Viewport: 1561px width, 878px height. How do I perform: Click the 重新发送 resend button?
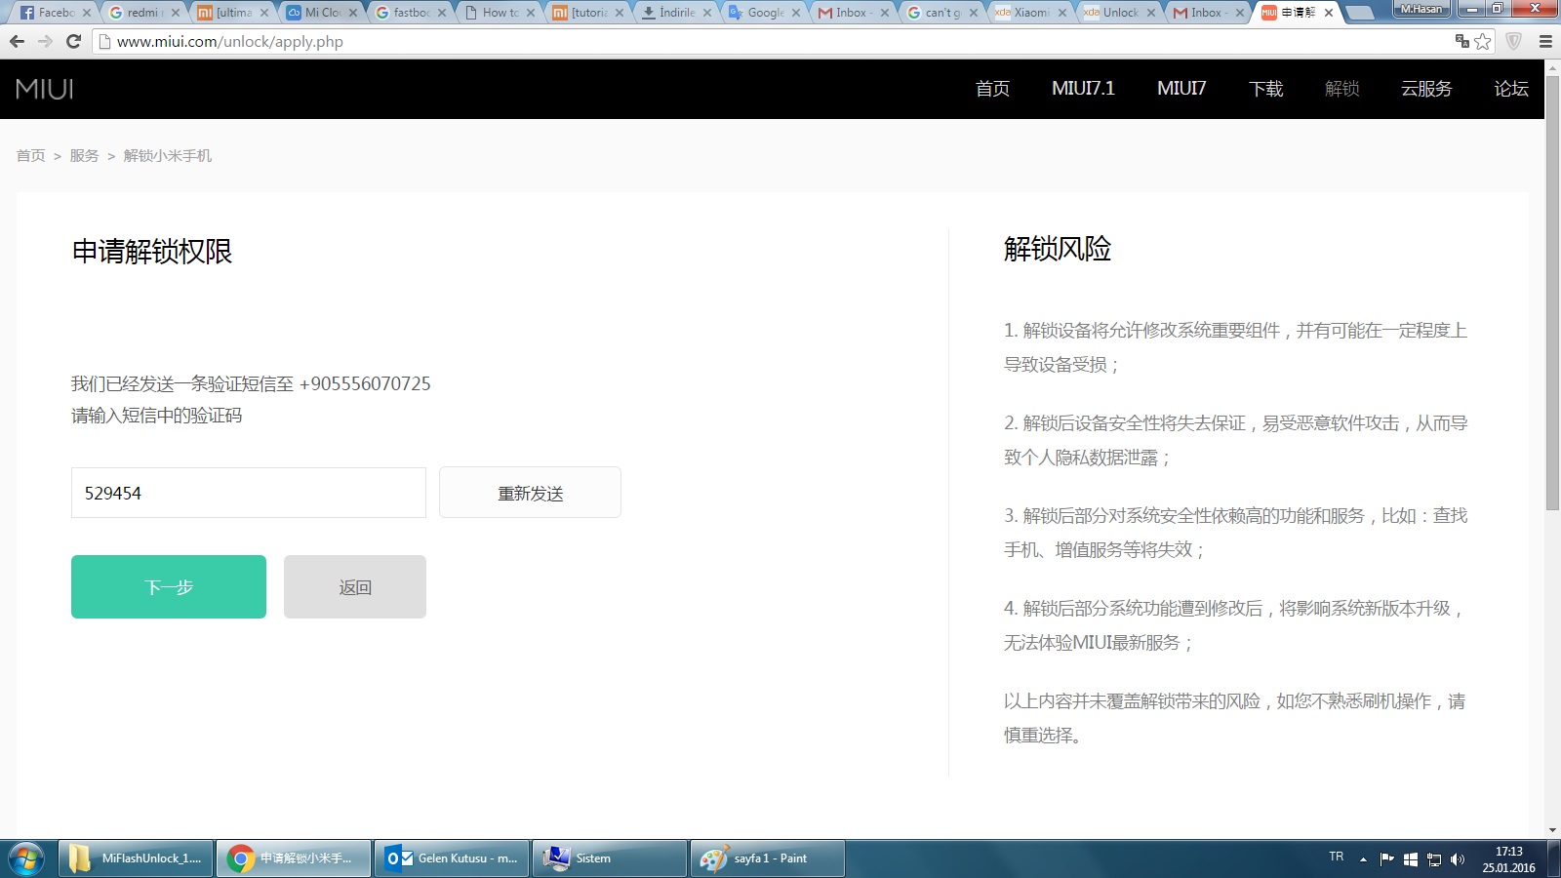point(530,493)
